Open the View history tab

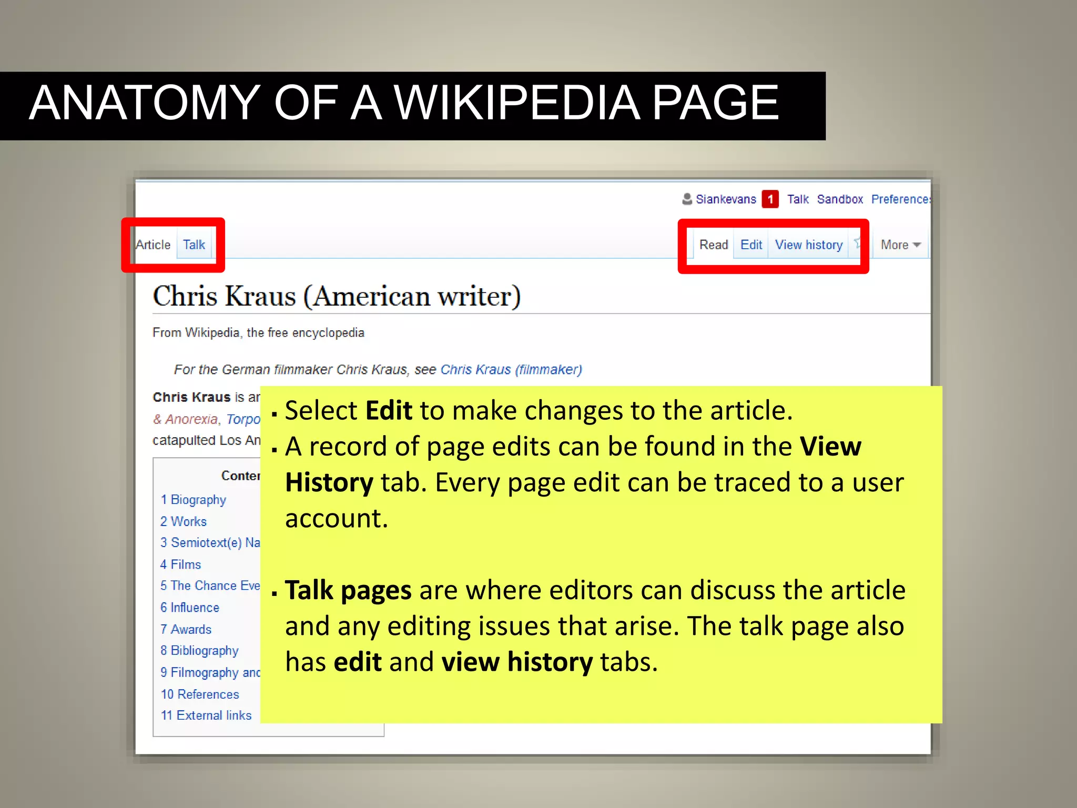point(809,245)
